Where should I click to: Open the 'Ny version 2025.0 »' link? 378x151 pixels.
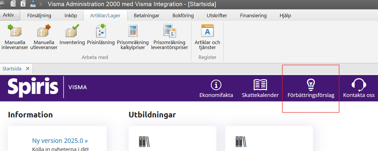pos(60,141)
